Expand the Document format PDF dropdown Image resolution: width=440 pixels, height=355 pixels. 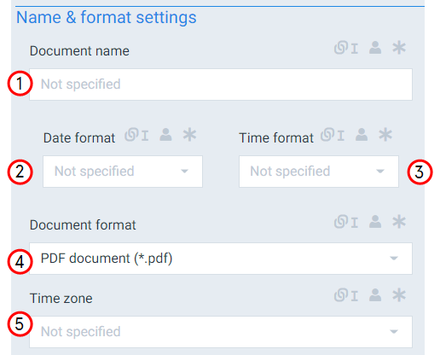pyautogui.click(x=221, y=259)
